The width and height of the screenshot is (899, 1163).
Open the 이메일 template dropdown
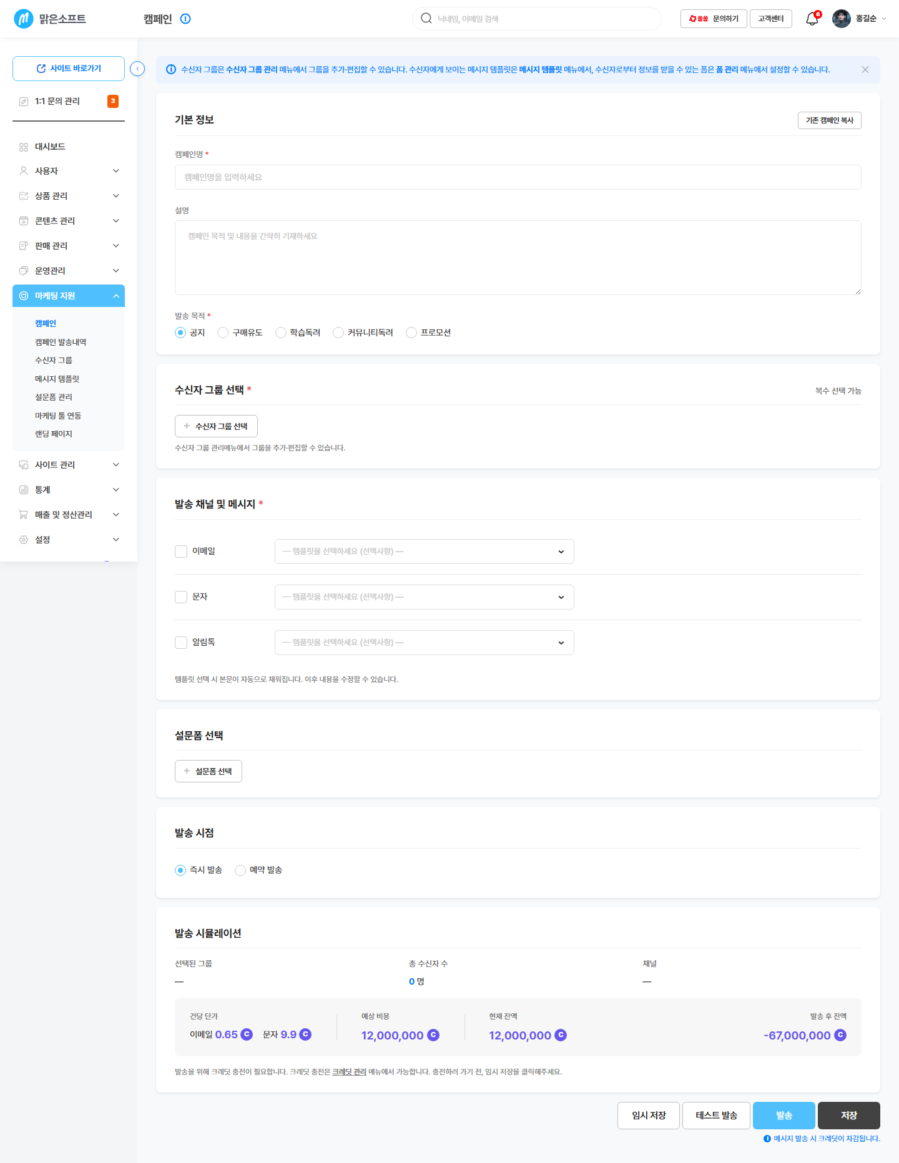point(425,552)
